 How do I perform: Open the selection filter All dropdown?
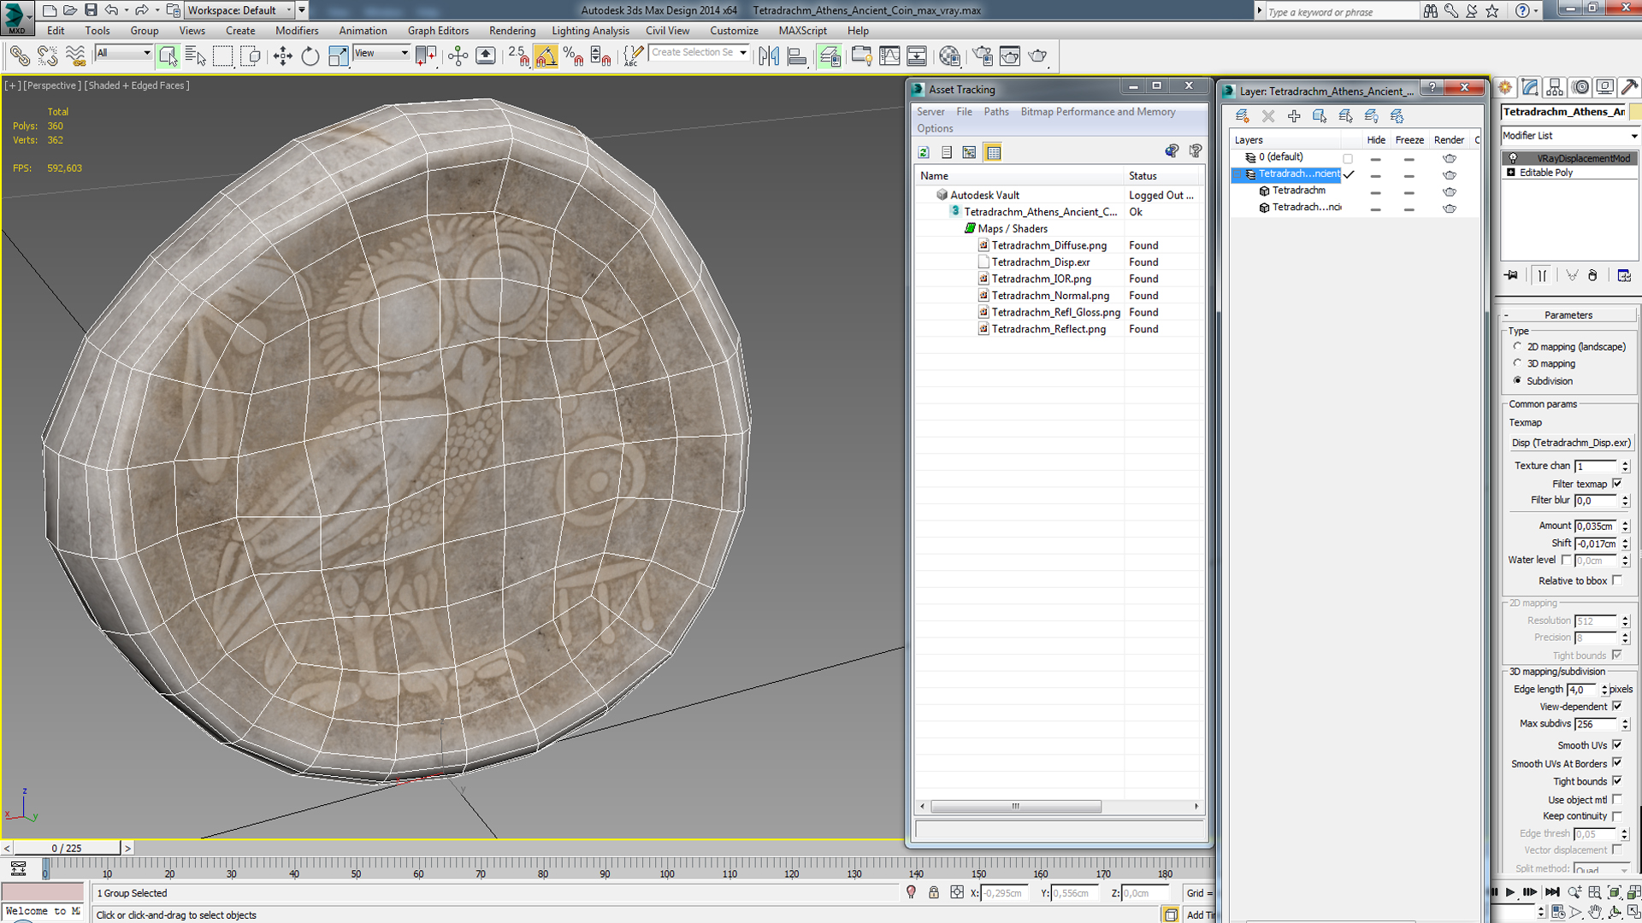click(x=123, y=53)
